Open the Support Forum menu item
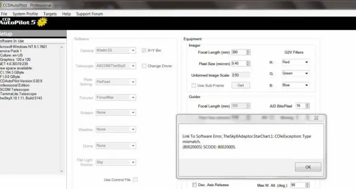 89,14
